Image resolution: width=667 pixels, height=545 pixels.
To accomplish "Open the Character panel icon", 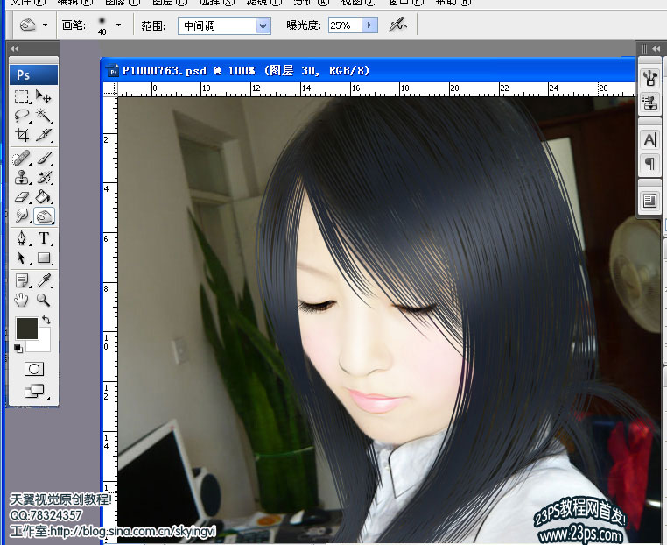I will point(649,139).
